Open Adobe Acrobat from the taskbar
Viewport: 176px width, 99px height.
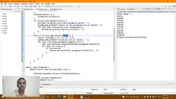click(76, 97)
